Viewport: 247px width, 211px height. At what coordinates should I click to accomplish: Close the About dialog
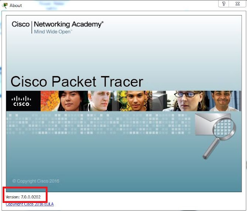(238, 4)
